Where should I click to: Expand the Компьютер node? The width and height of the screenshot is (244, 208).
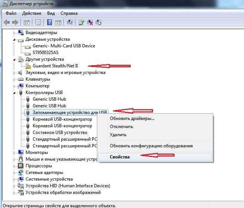(14, 86)
